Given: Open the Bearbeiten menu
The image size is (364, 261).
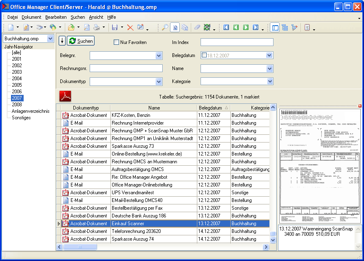Looking at the screenshot, I should click(56, 17).
